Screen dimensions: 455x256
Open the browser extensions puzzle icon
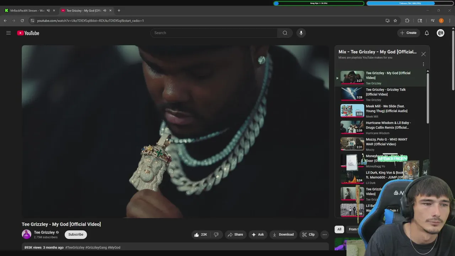407,21
